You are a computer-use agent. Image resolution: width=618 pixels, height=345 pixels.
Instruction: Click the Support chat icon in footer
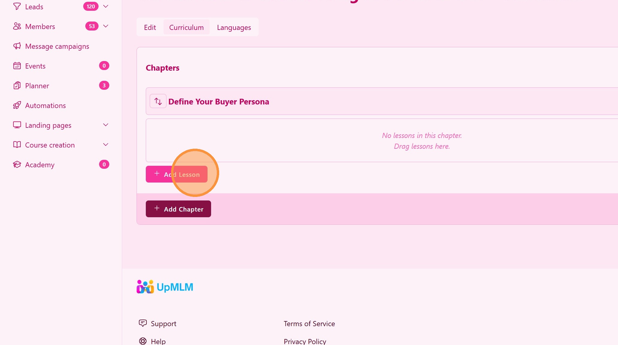coord(143,323)
